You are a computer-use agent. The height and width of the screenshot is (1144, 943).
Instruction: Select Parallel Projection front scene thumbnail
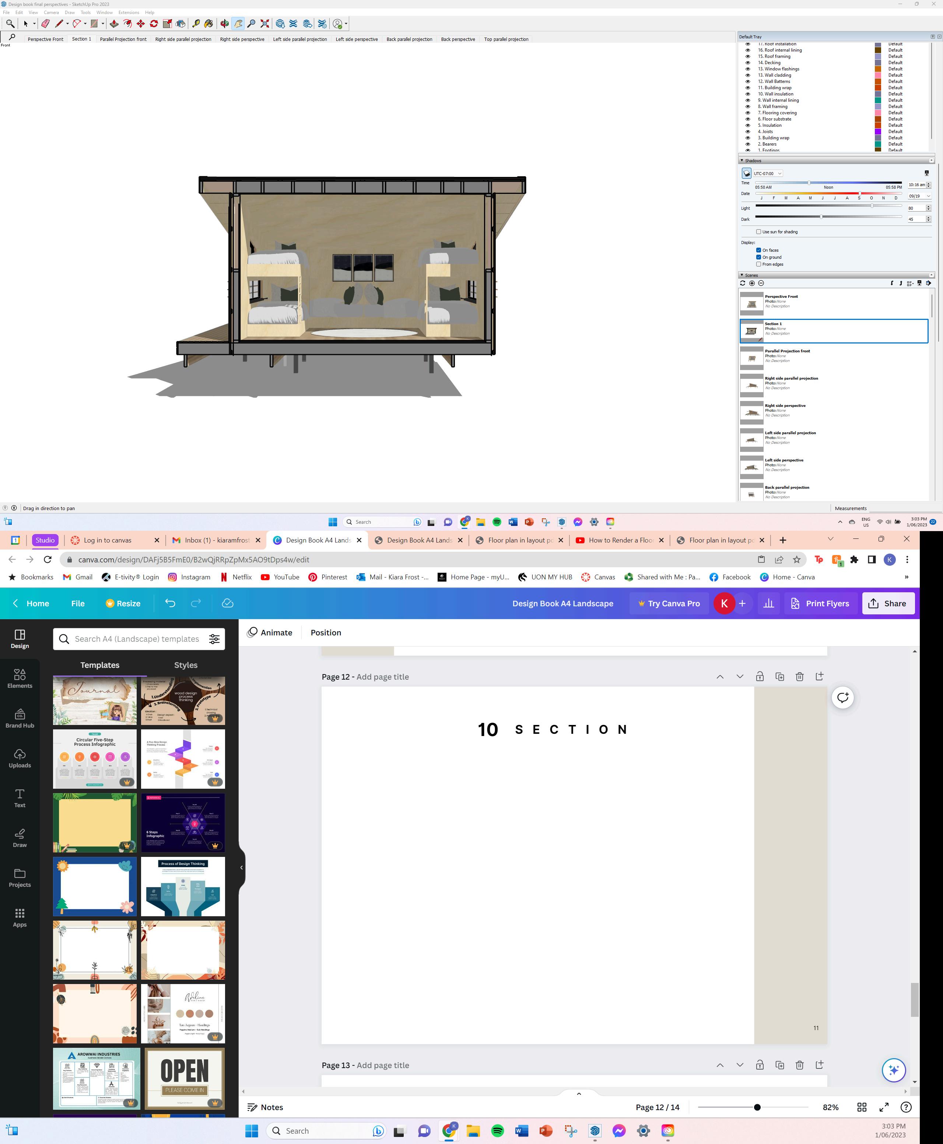coord(752,358)
